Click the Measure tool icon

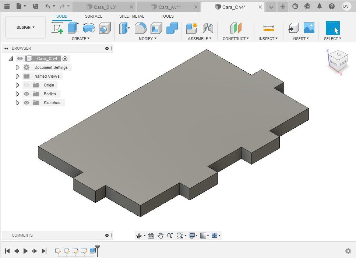coord(269,28)
